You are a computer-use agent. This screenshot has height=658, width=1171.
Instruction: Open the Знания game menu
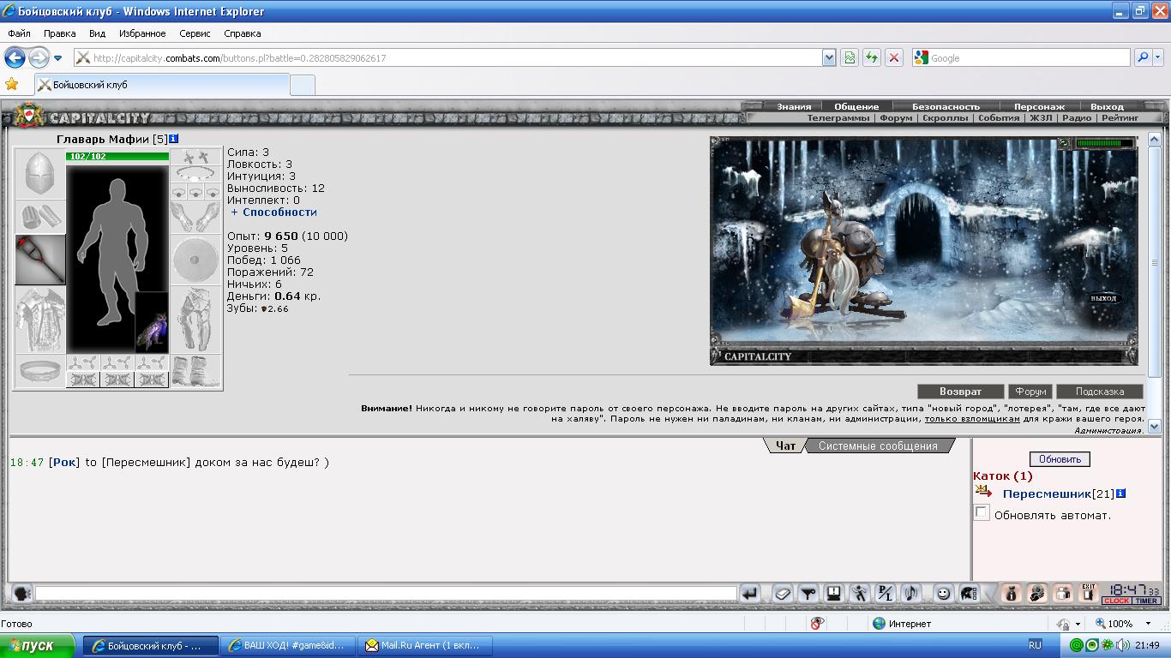pyautogui.click(x=794, y=107)
